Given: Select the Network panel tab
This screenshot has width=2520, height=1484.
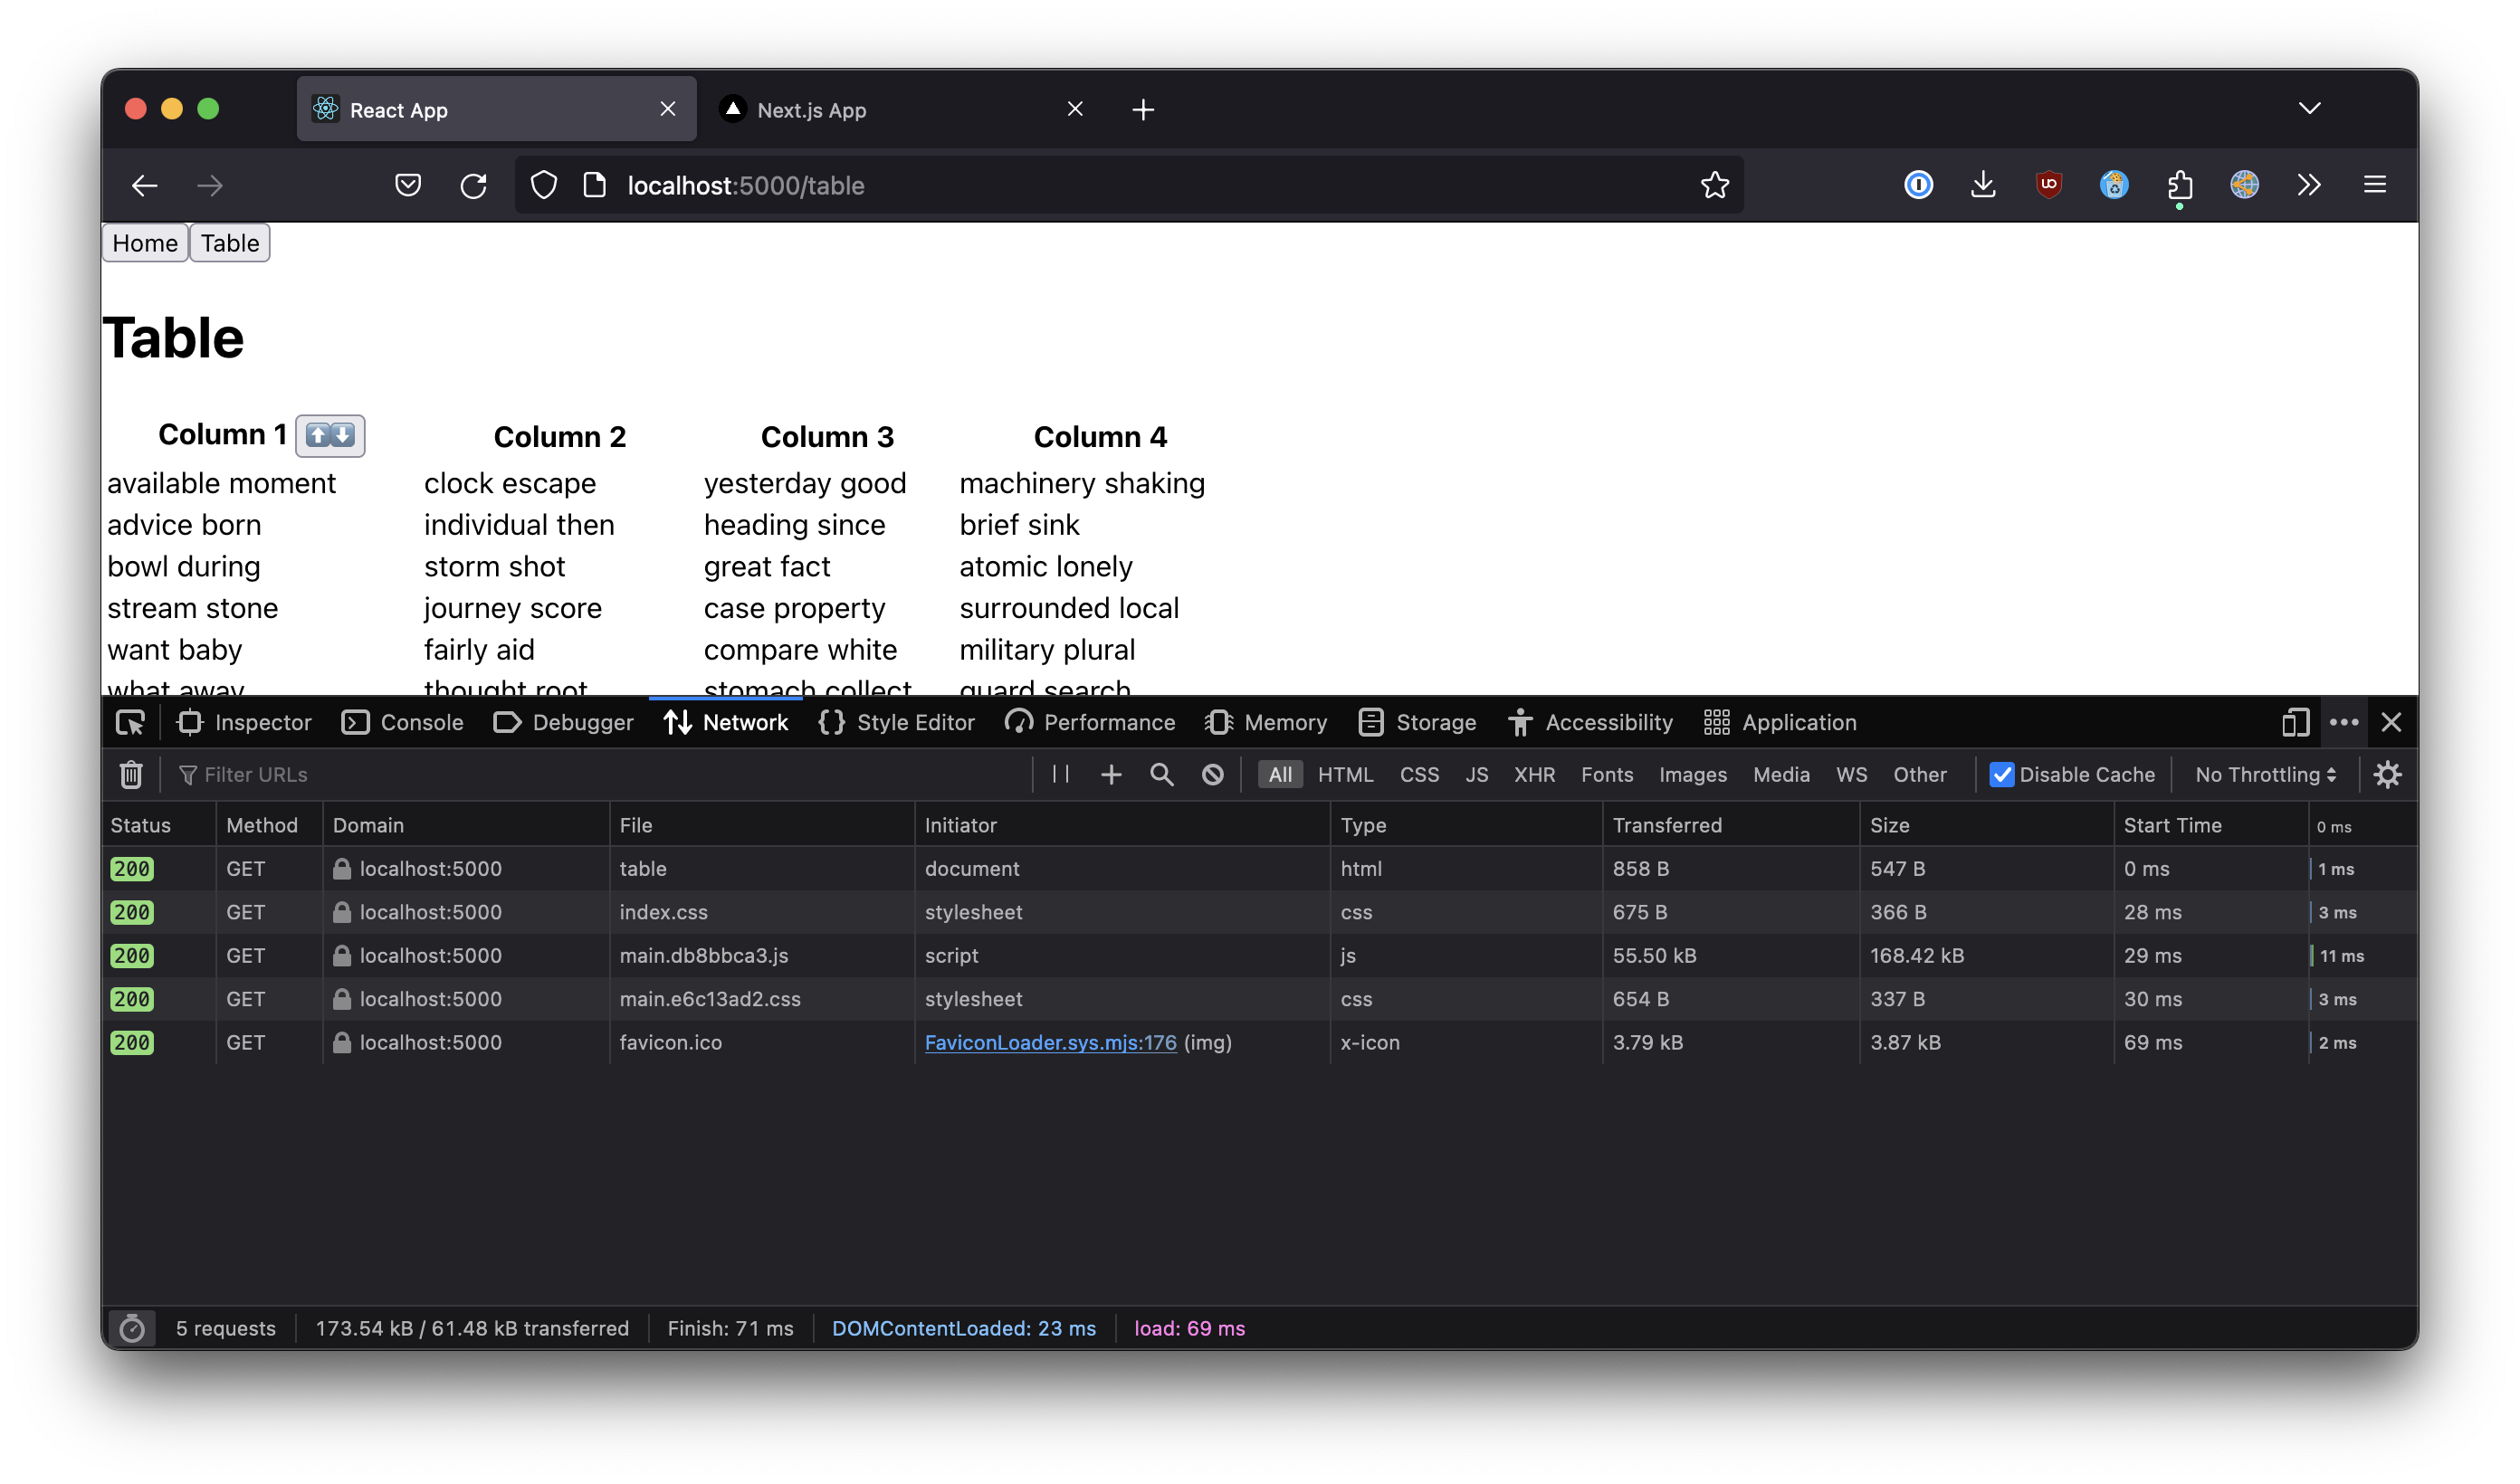Looking at the screenshot, I should [726, 722].
